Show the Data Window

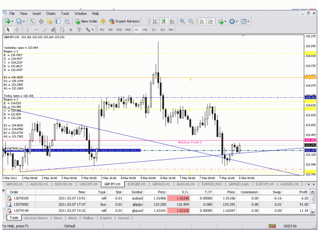41,21
